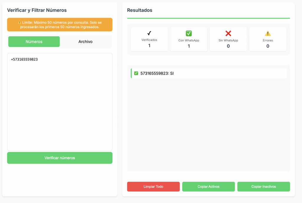The image size is (302, 203).
Task: Open the Archivo tab
Action: (x=86, y=42)
